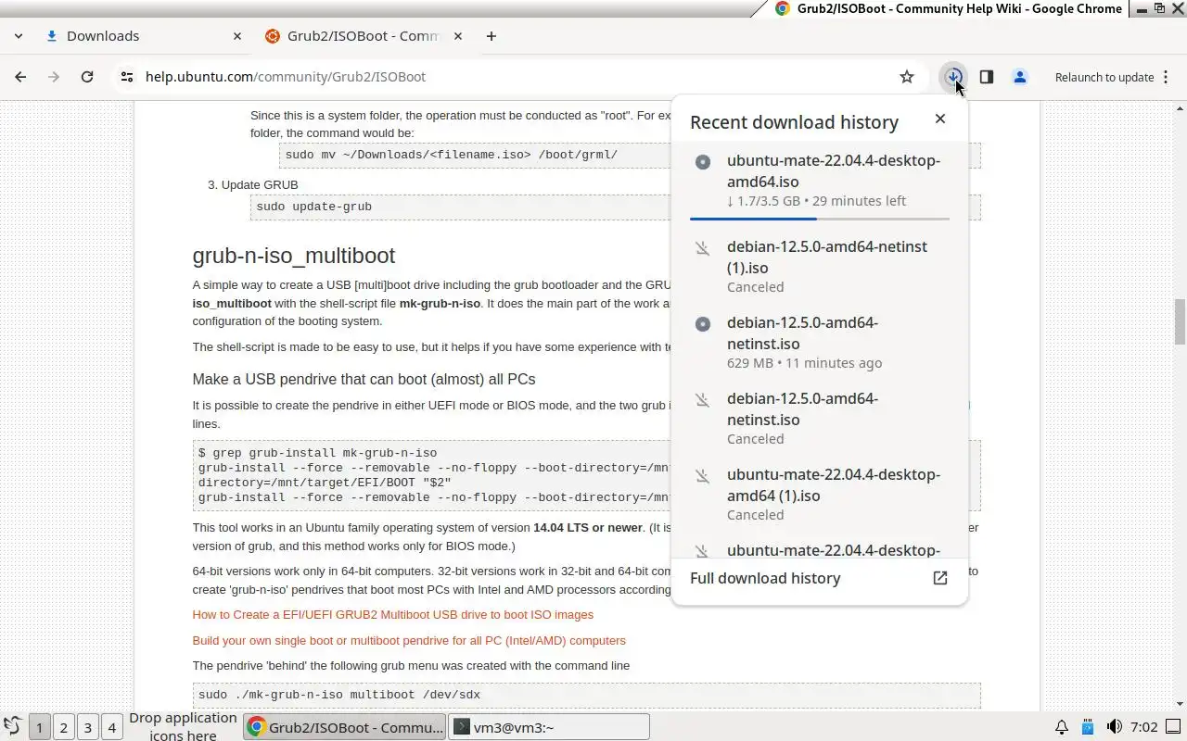Click Relaunch to update button
Viewport: 1187px width, 741px height.
point(1104,77)
